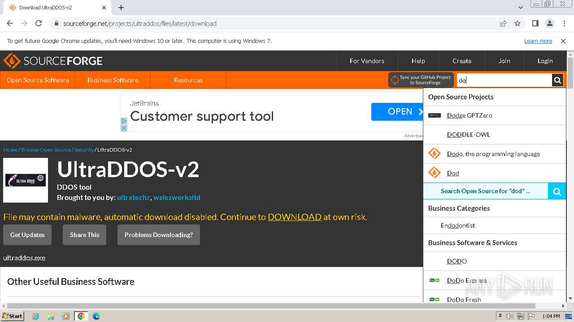This screenshot has height=322, width=574.
Task: Click the volume icon in system tray
Action: point(509,316)
